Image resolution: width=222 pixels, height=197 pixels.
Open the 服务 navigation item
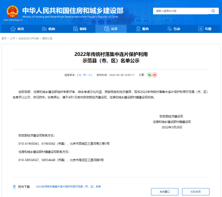[142, 29]
